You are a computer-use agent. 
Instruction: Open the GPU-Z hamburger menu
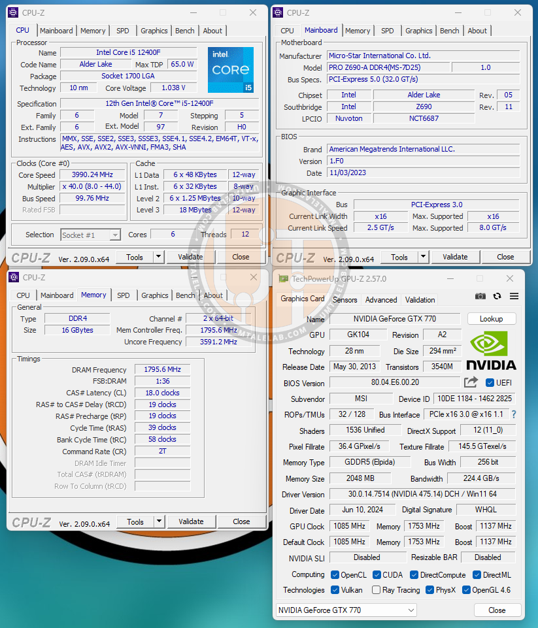514,296
